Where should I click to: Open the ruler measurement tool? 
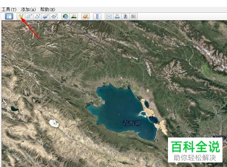pos(97,16)
